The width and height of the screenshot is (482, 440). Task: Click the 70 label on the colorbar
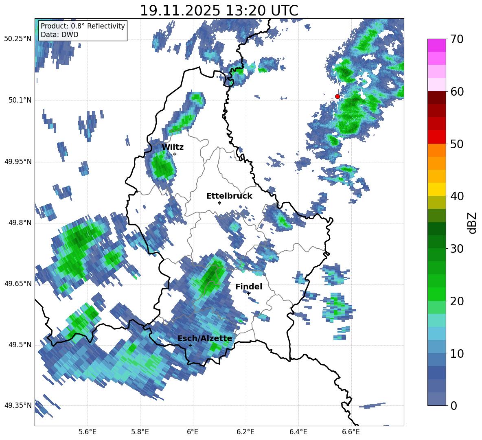tap(456, 39)
